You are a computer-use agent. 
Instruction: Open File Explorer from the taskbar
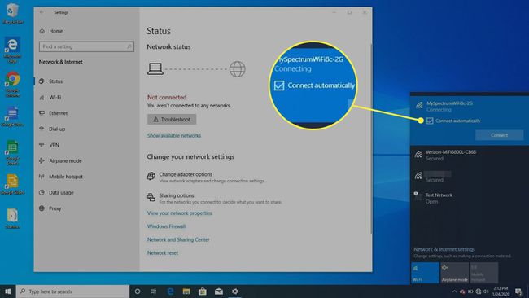(x=186, y=291)
